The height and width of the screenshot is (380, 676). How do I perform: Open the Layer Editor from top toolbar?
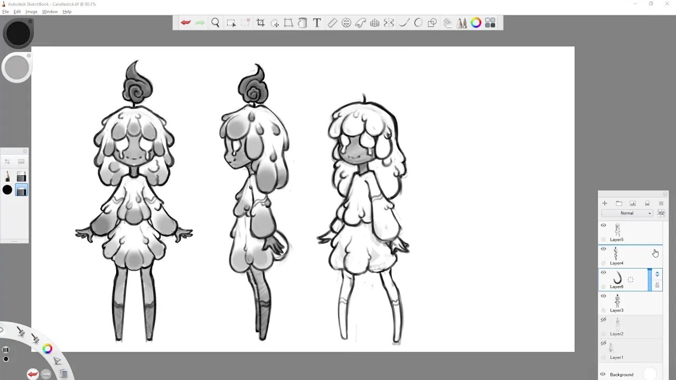448,23
